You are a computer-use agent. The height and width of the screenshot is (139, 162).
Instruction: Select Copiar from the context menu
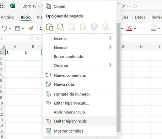[79, 6]
